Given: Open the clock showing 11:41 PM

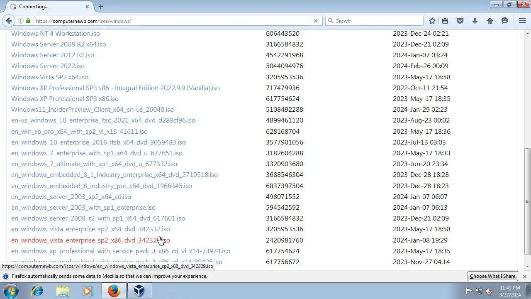Looking at the screenshot, I should 510,287.
